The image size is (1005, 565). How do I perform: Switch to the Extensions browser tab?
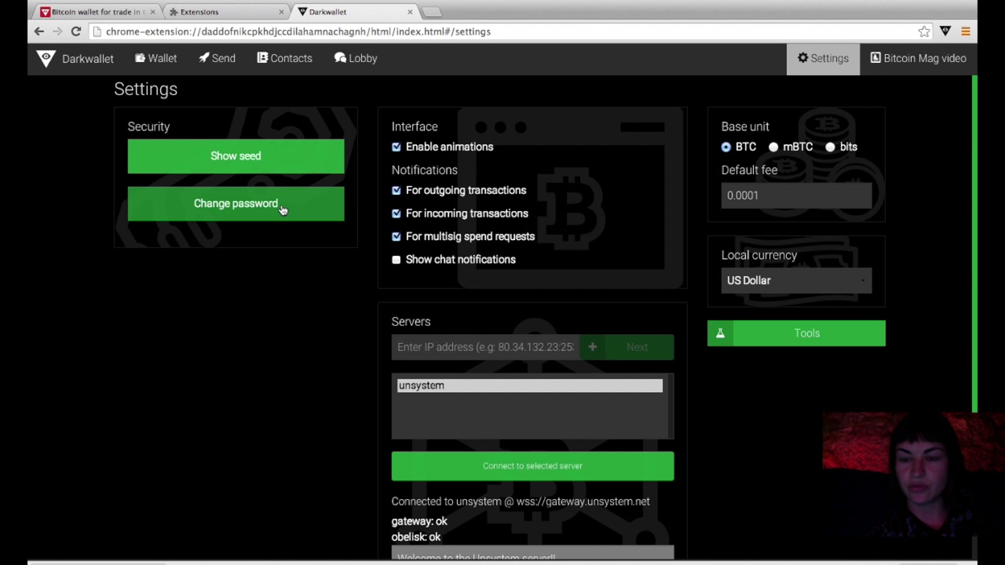tap(226, 12)
